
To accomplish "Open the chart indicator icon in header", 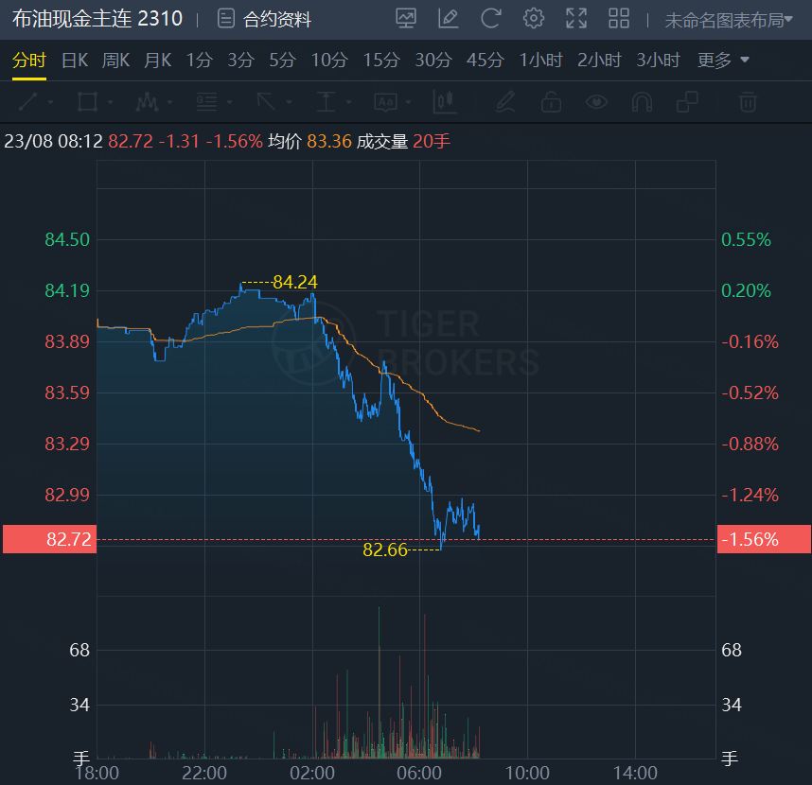I will (406, 18).
